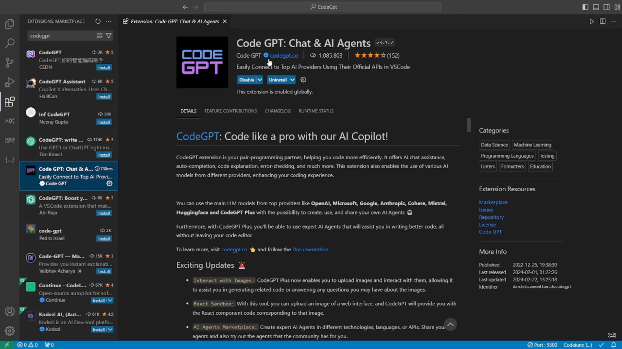Open notifications bell in status bar
The width and height of the screenshot is (622, 349).
pos(614,345)
